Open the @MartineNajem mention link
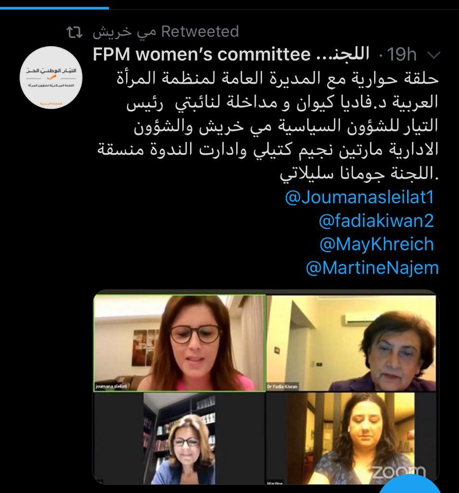The width and height of the screenshot is (459, 493). point(372,268)
